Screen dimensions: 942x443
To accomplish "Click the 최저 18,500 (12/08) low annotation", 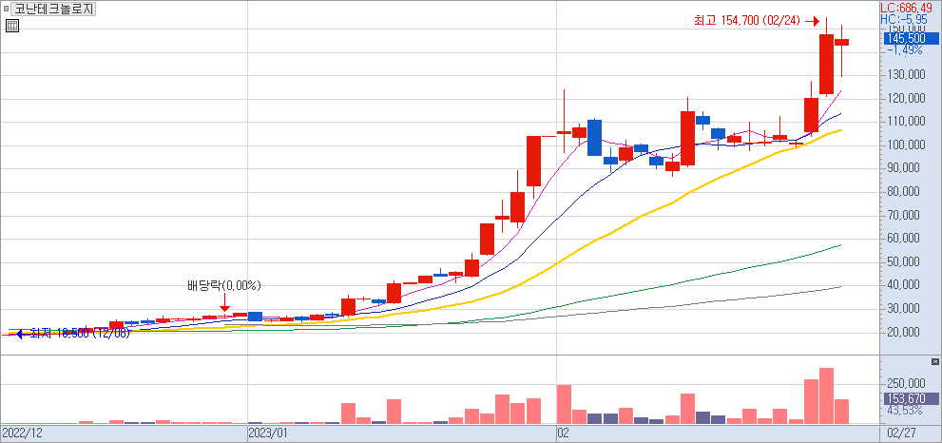I will (x=78, y=334).
